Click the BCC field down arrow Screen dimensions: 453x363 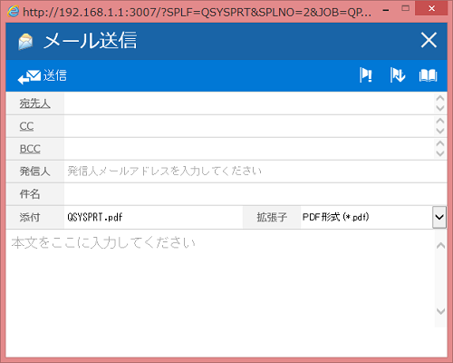click(440, 153)
